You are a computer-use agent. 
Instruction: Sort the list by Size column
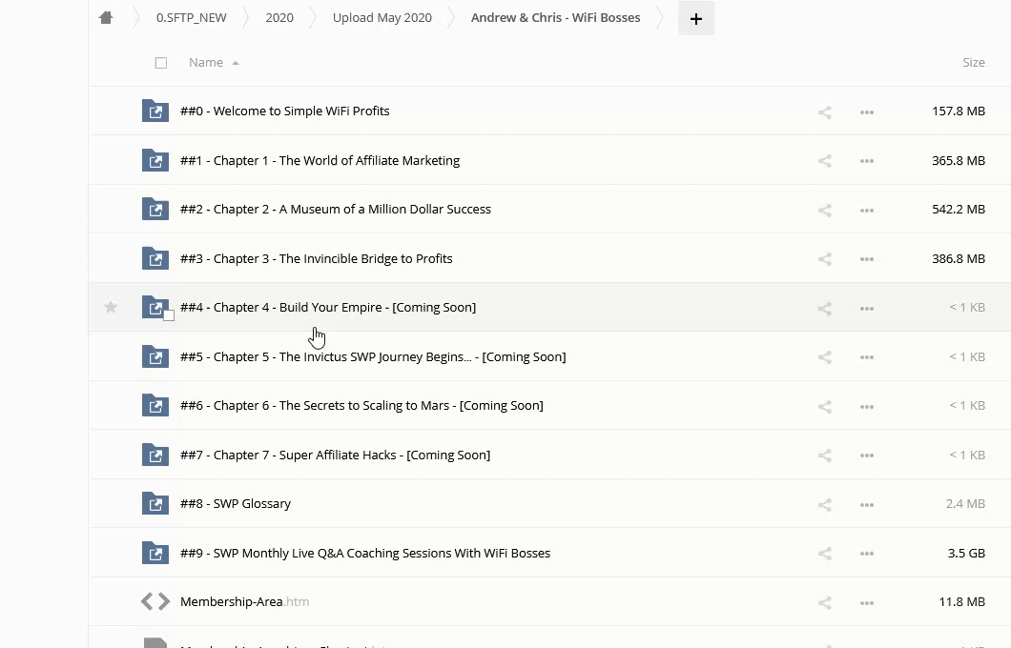click(x=973, y=63)
